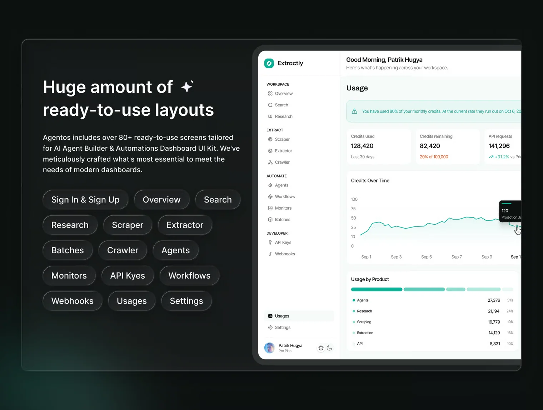Click the "Pro Plan" label
The image size is (543, 410).
point(285,351)
